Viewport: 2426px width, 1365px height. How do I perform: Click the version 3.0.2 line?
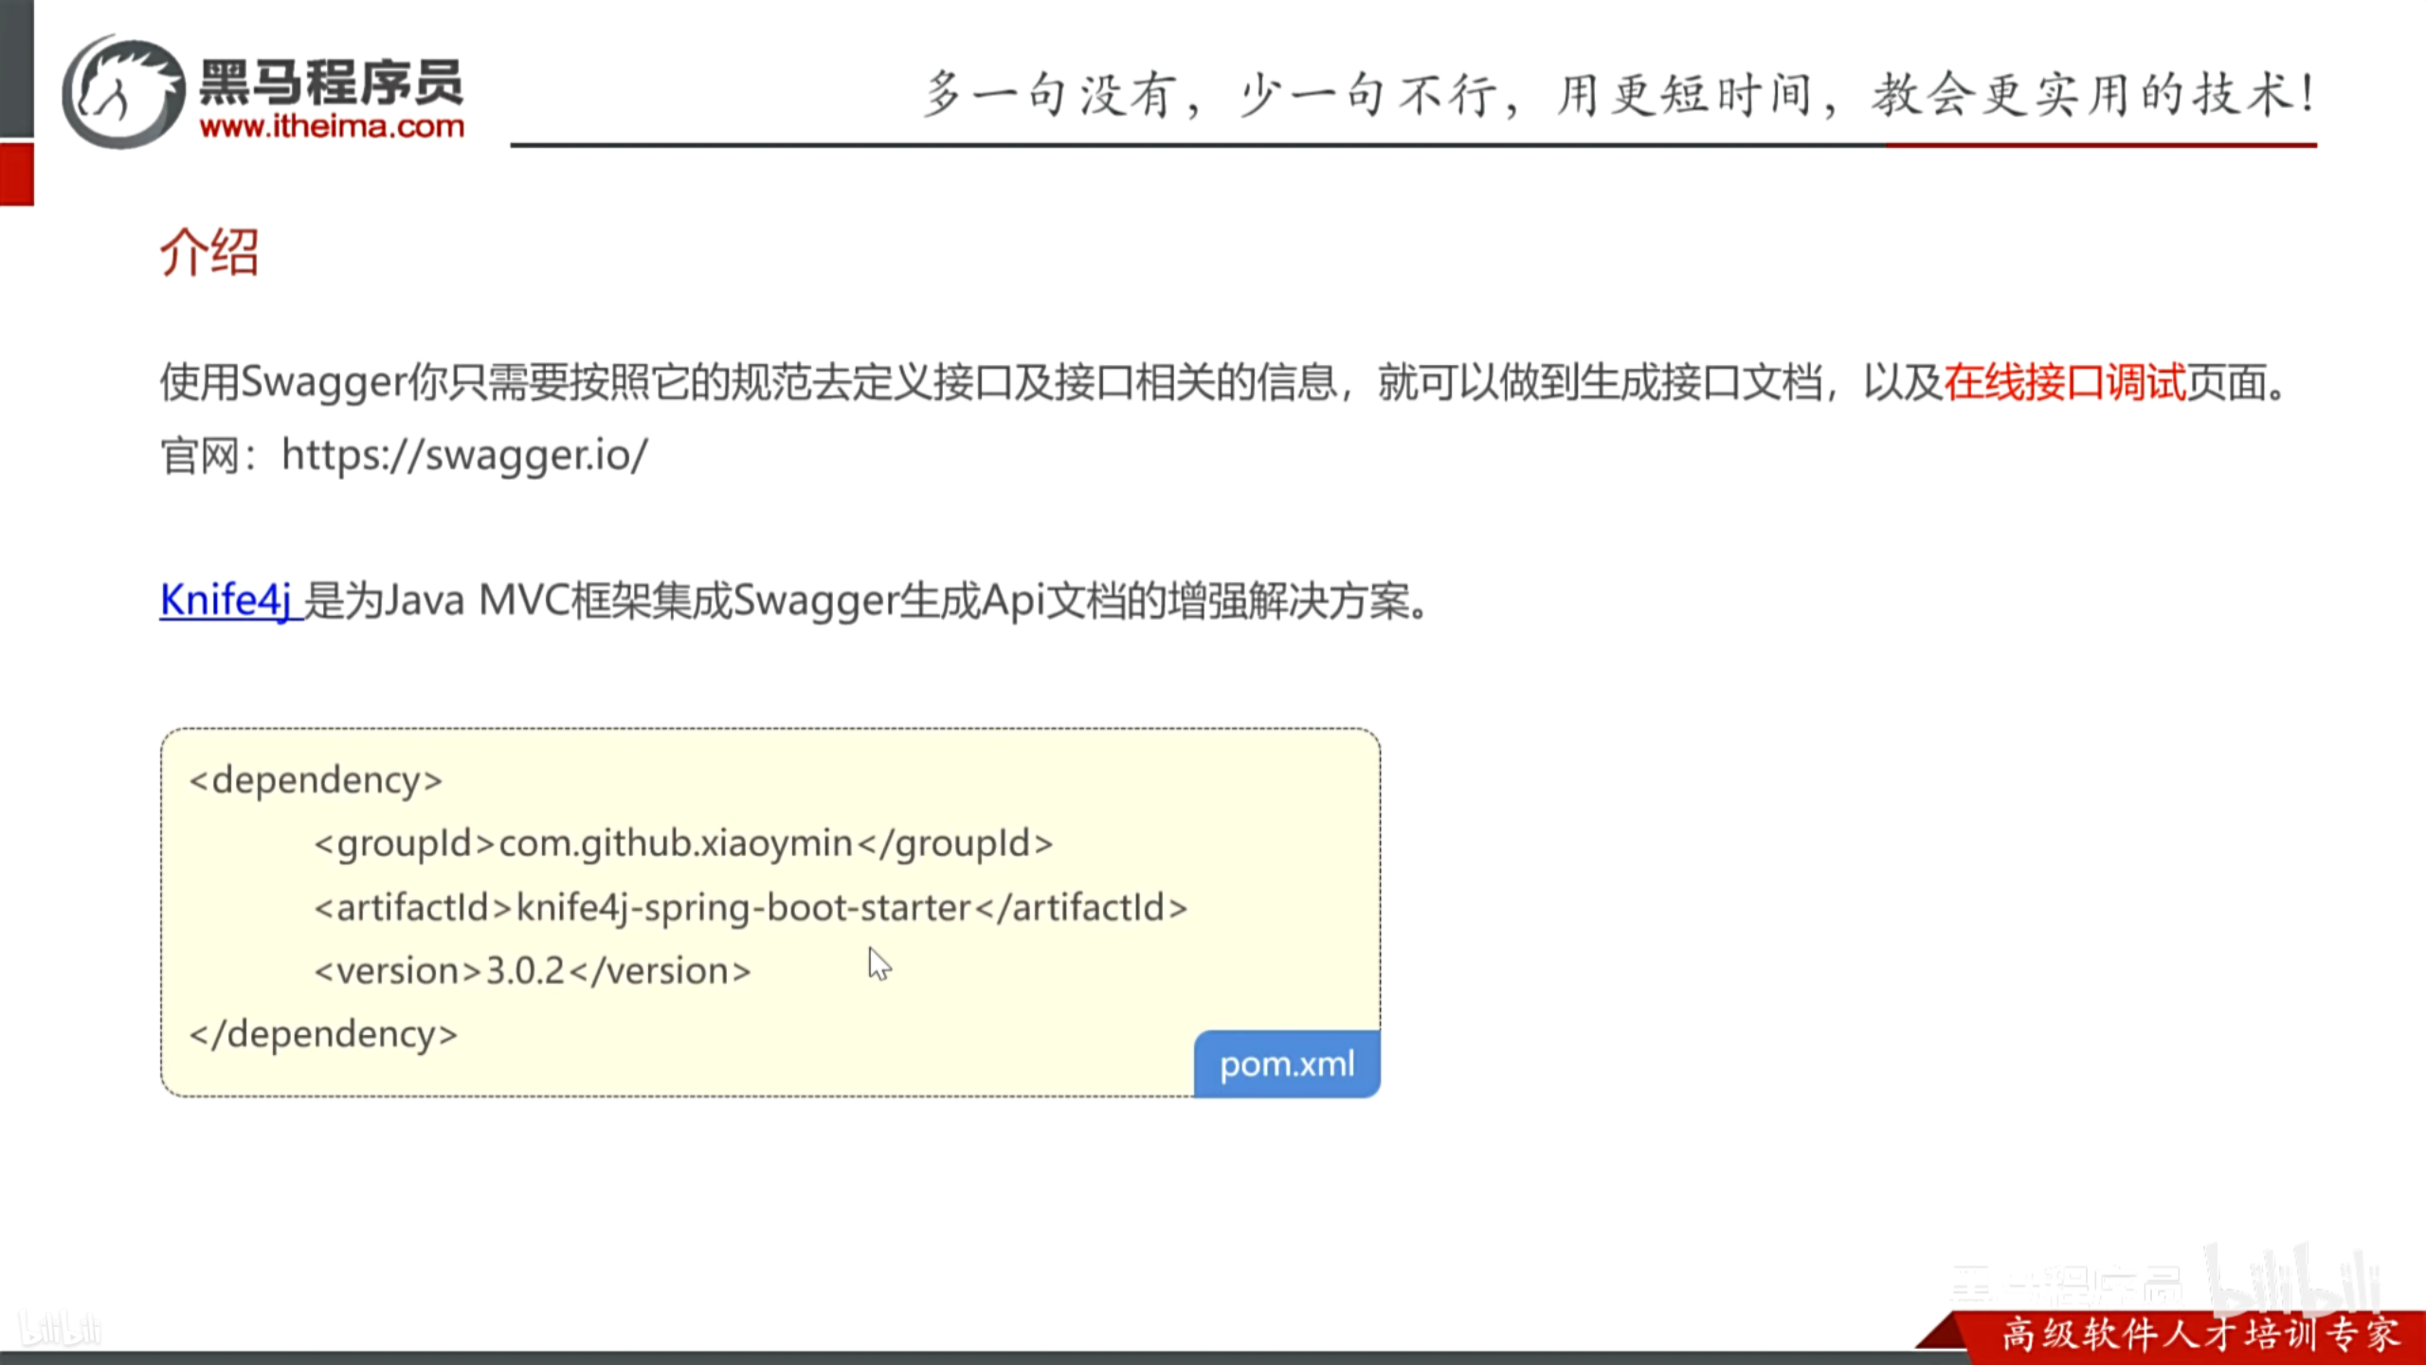(533, 972)
